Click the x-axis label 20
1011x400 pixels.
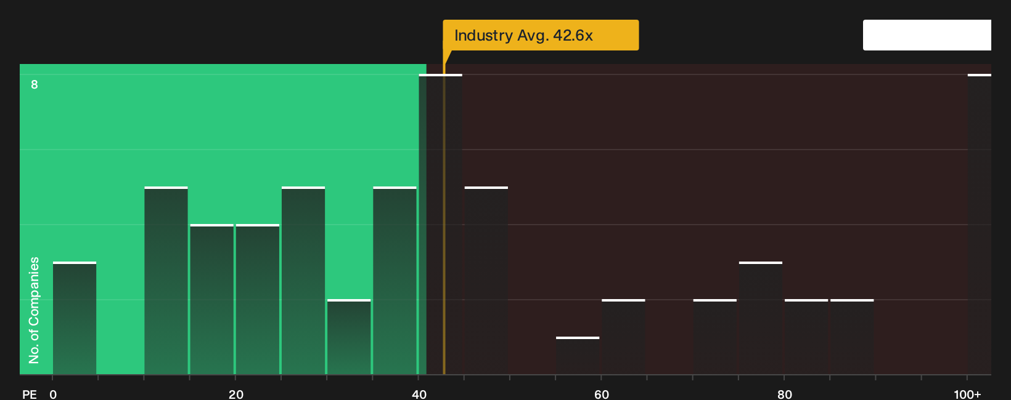pos(236,394)
